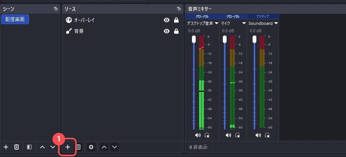The width and height of the screenshot is (346, 157).
Task: Click マイク volume slider handle
Action: click(x=225, y=39)
